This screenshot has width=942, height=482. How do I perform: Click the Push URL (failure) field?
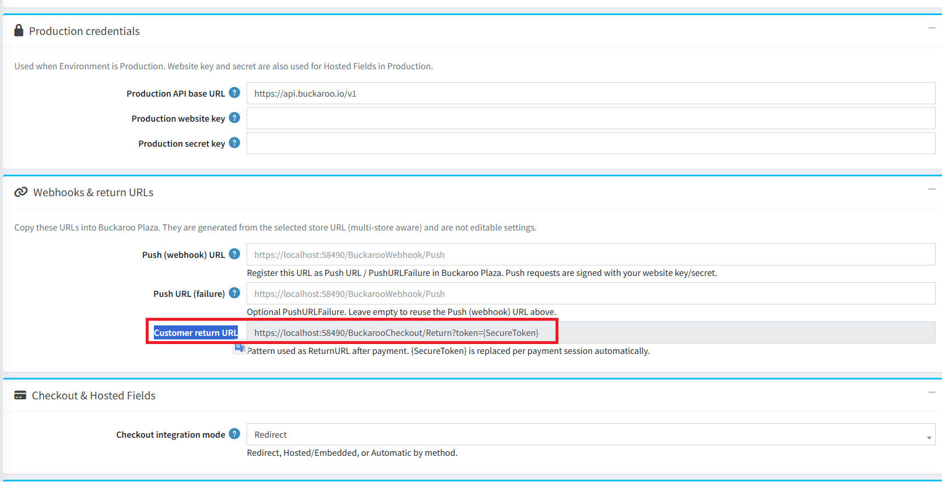590,293
